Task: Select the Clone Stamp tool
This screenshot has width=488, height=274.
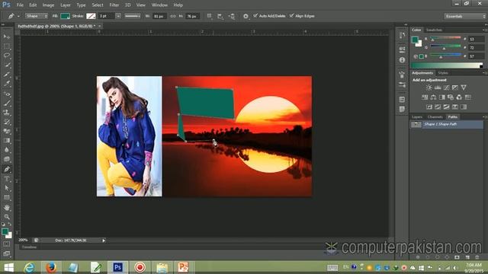Action: point(7,113)
